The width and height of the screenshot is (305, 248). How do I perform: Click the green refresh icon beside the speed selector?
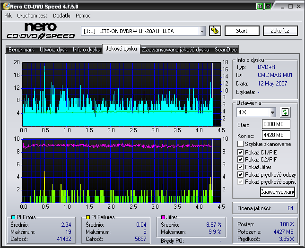[285, 112]
